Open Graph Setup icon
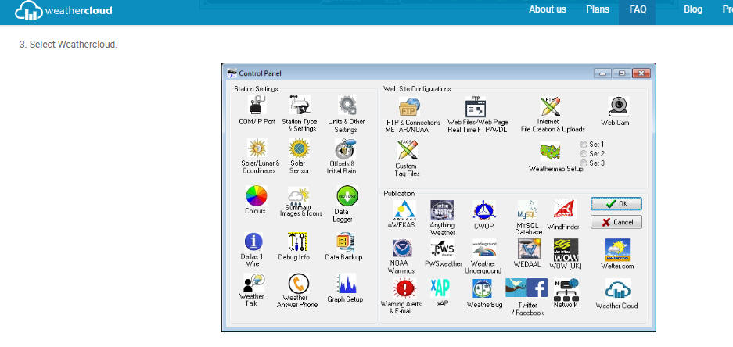Viewport: 733px width, 347px height. point(347,284)
